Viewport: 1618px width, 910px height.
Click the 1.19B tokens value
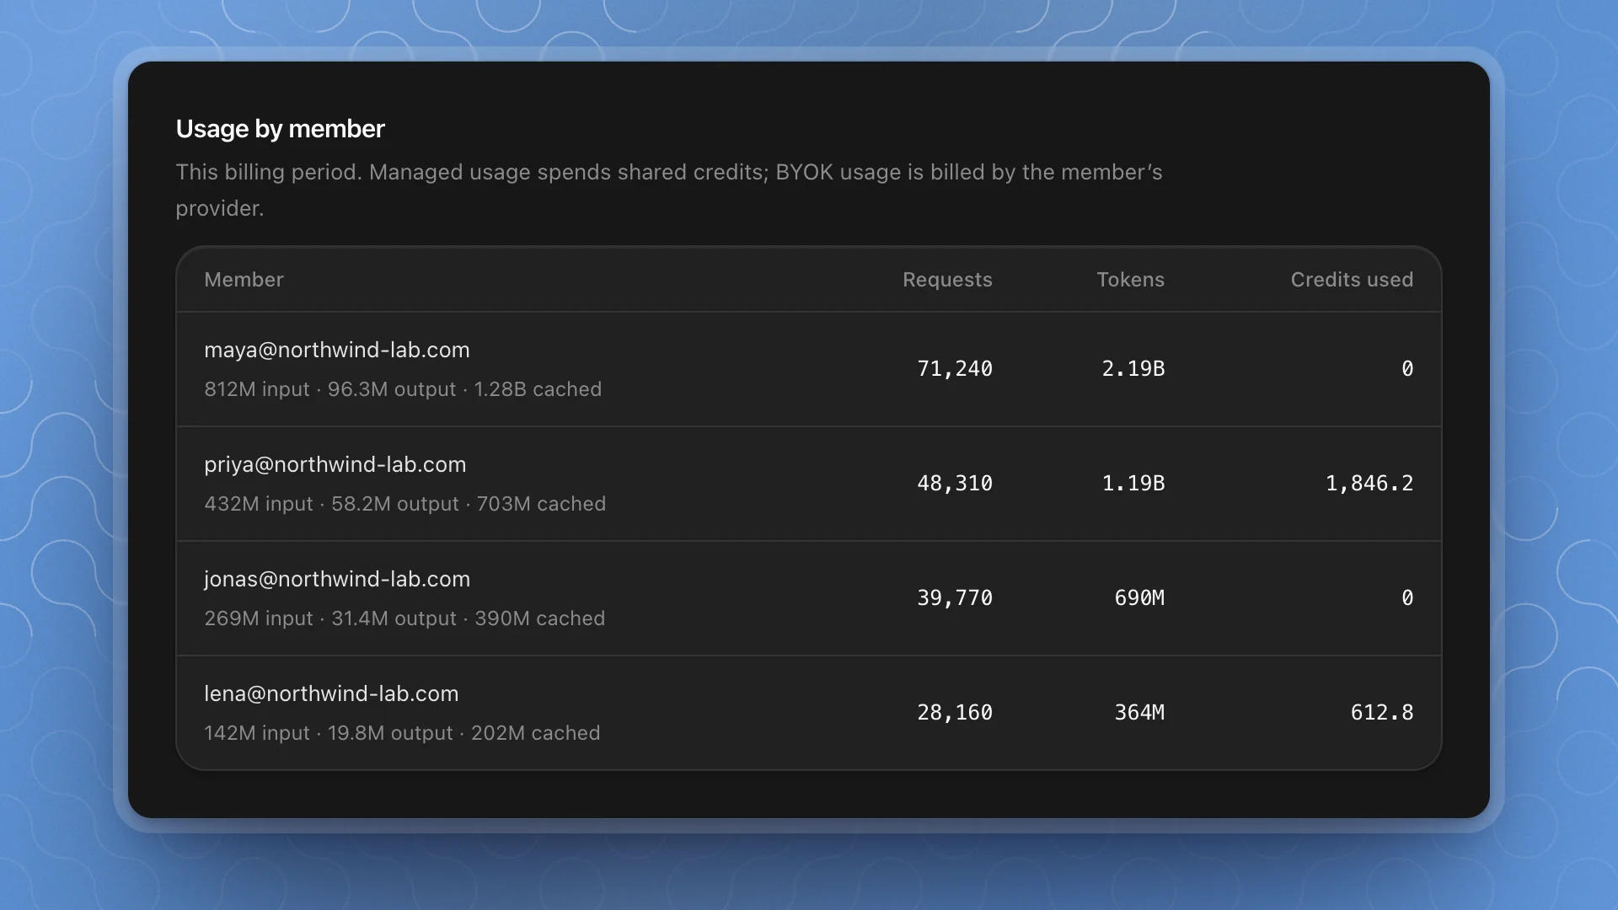click(1133, 484)
